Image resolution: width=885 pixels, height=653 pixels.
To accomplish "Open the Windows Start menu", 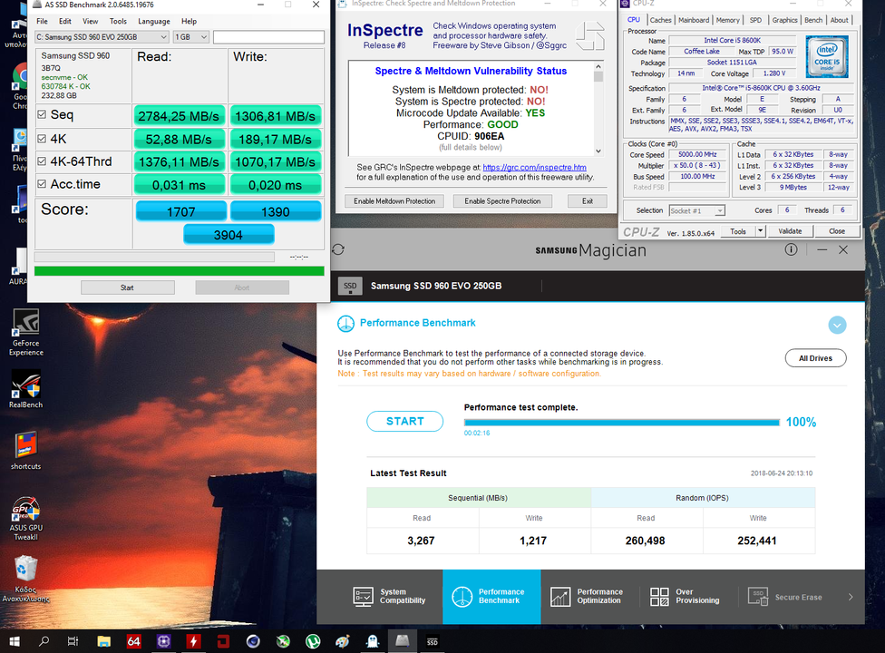I will click(x=15, y=641).
